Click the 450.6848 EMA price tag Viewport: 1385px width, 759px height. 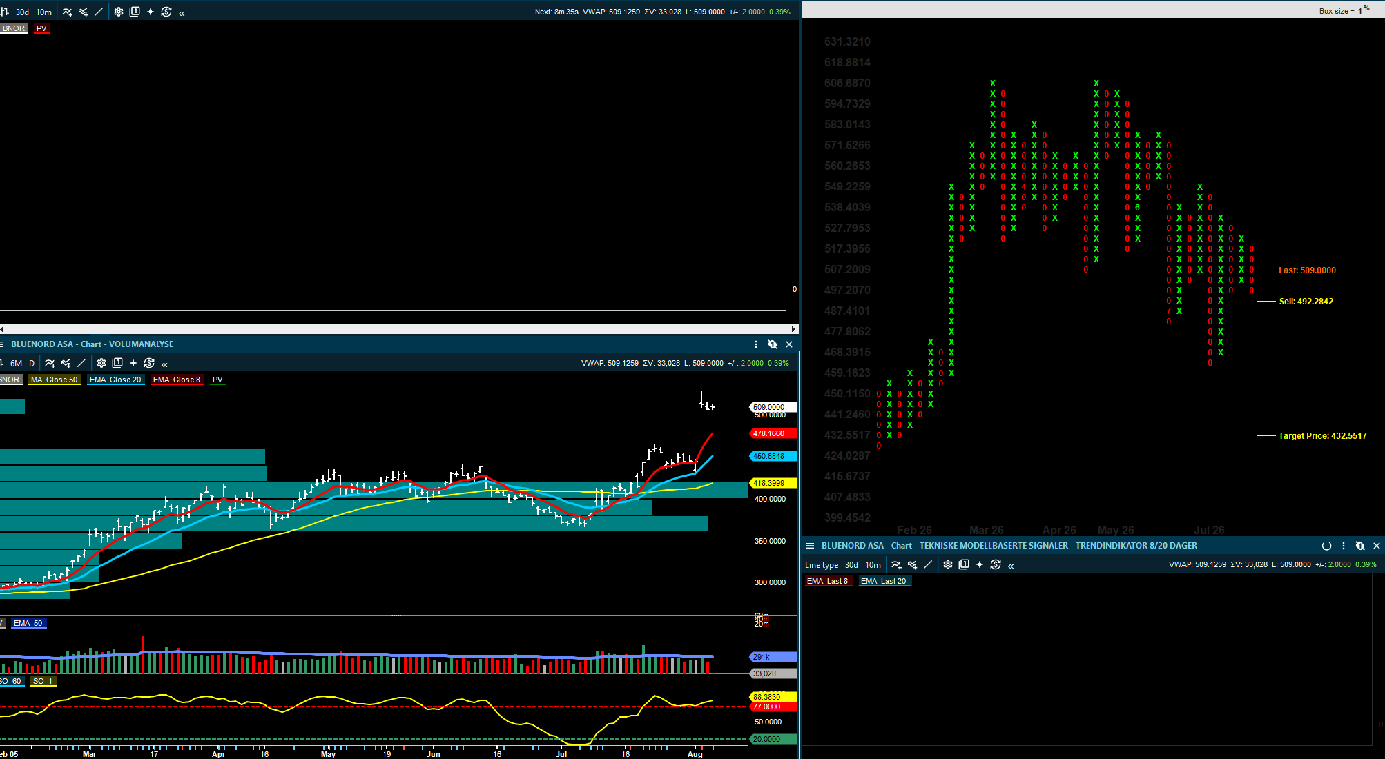(773, 456)
